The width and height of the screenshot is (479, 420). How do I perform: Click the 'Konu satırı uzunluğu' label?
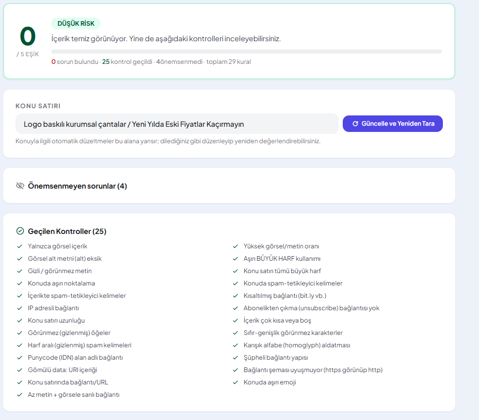coord(56,320)
